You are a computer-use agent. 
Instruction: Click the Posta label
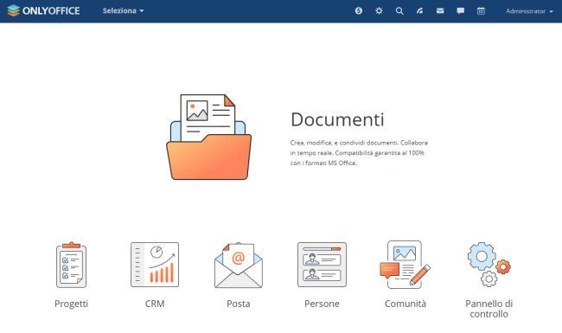pos(239,304)
